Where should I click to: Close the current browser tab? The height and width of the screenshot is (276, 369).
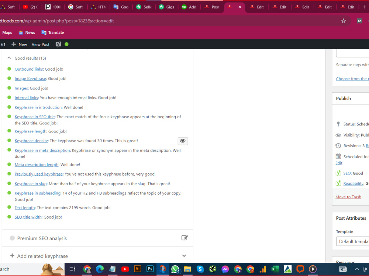click(x=239, y=7)
